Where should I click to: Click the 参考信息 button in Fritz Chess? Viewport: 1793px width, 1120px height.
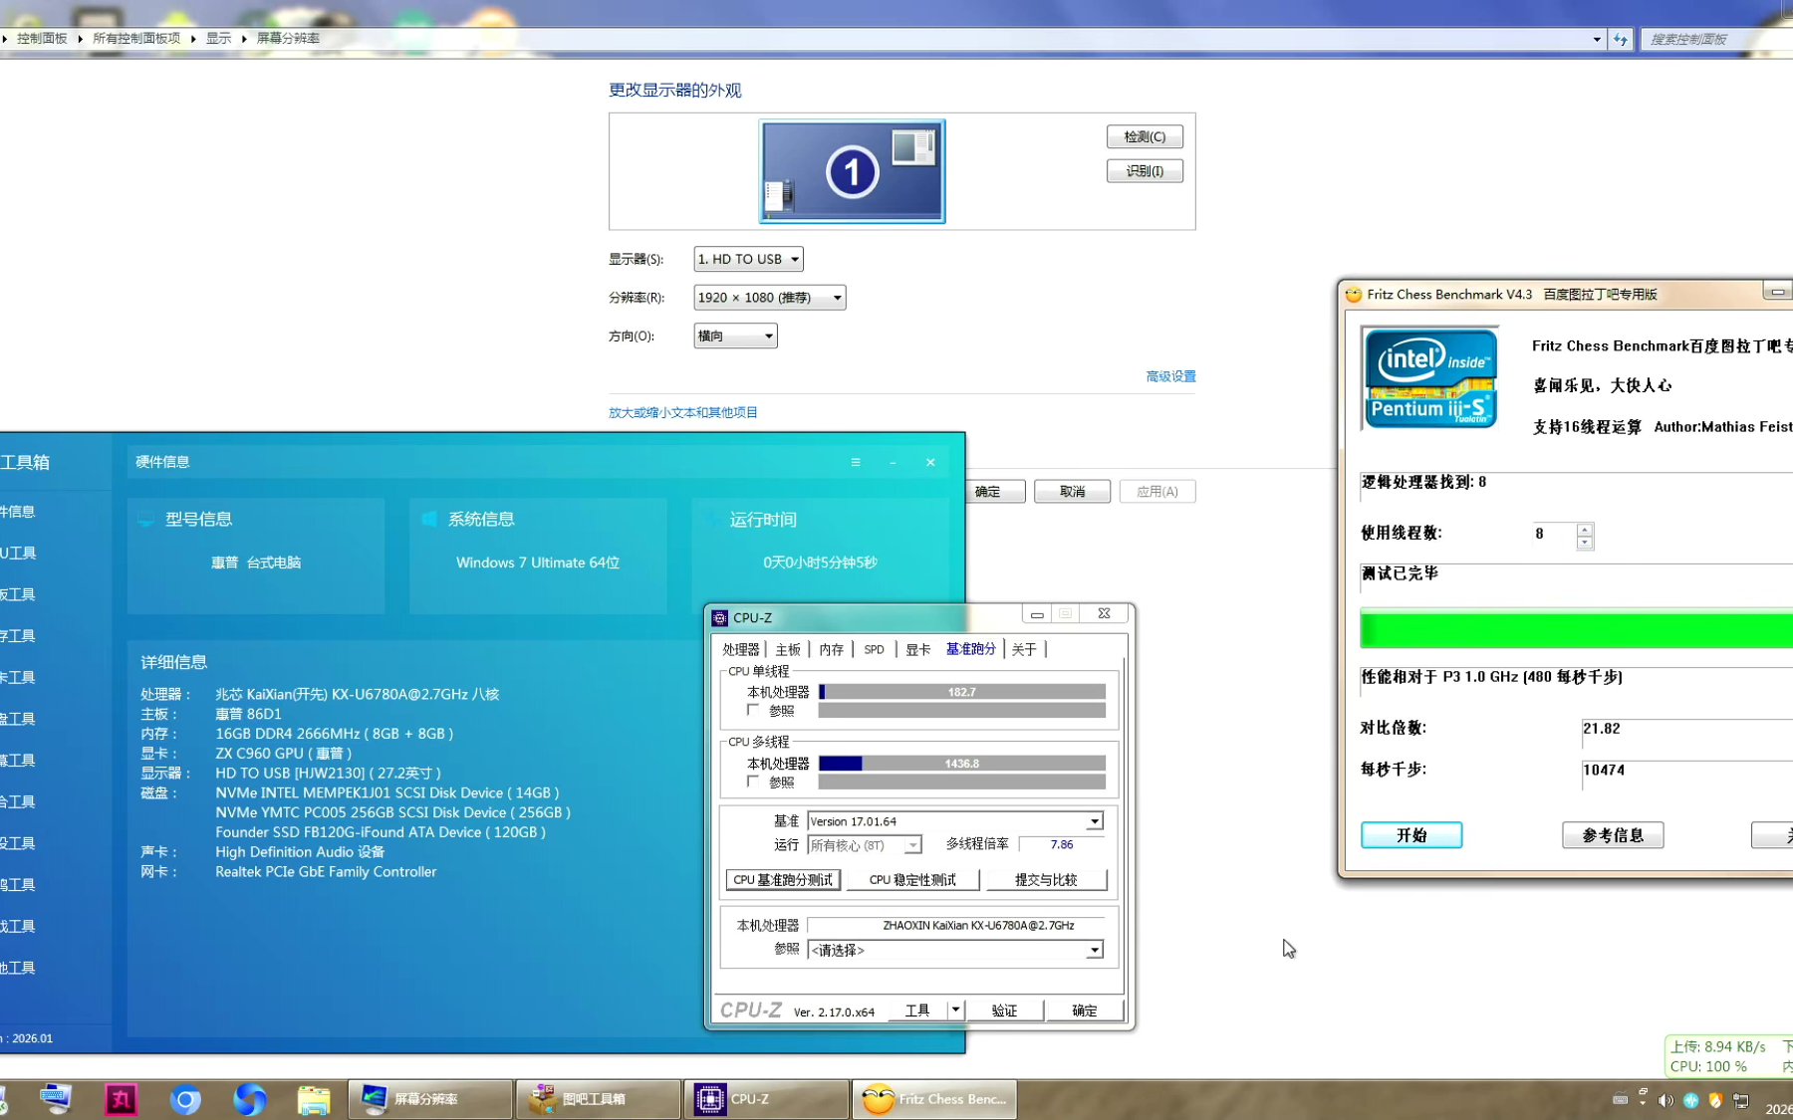click(x=1613, y=835)
